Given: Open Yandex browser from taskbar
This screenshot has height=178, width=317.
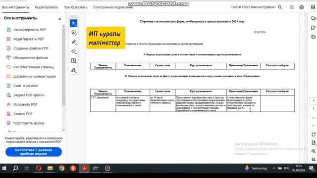Looking at the screenshot, I should click(73, 168).
